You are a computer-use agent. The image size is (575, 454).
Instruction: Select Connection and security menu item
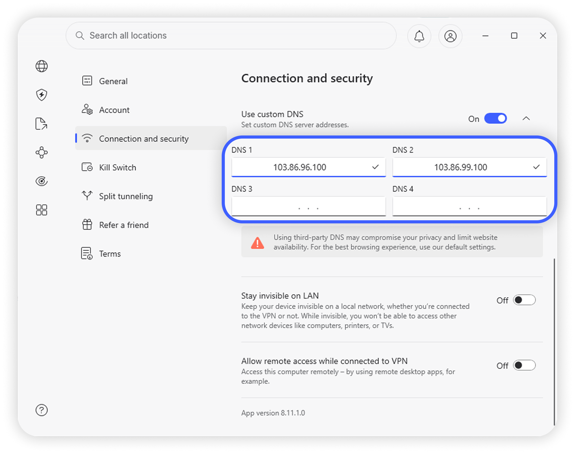[151, 138]
